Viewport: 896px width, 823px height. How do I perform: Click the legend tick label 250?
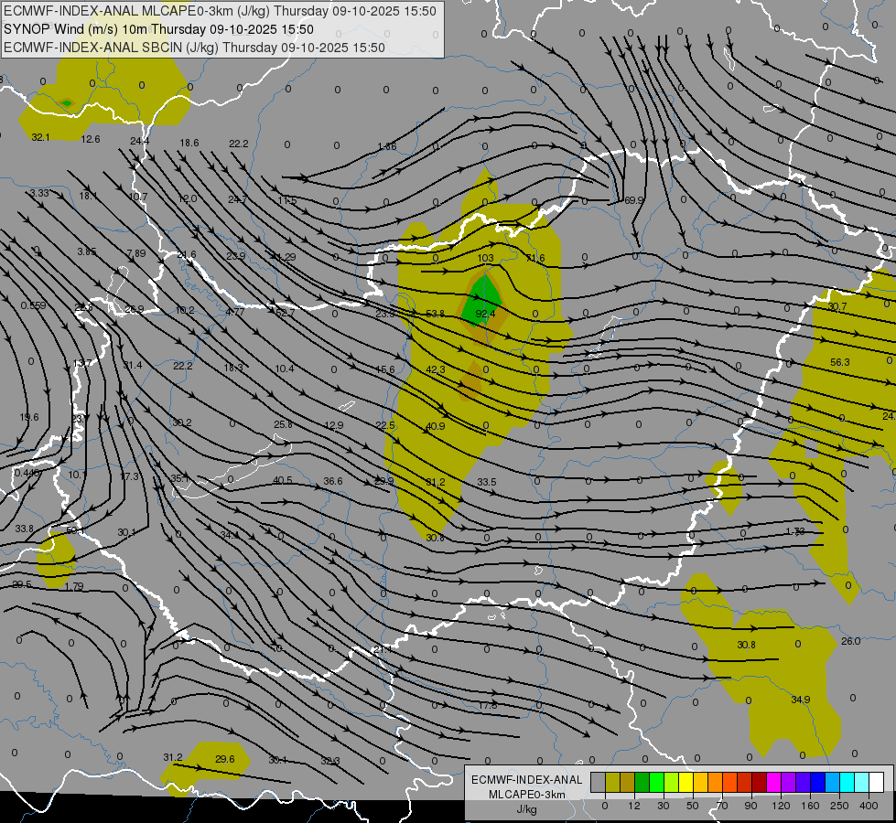[839, 806]
